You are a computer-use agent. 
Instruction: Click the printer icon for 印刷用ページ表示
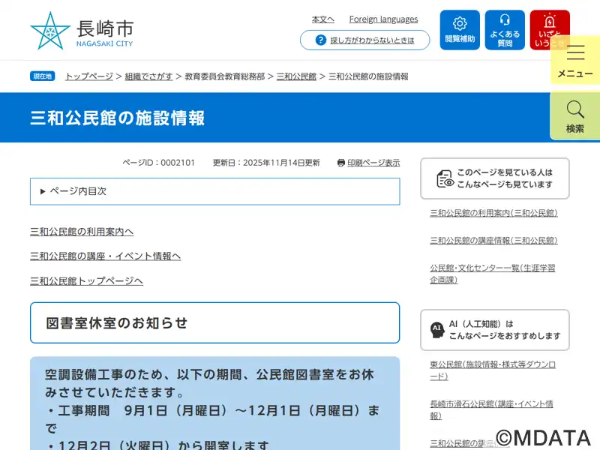point(341,163)
